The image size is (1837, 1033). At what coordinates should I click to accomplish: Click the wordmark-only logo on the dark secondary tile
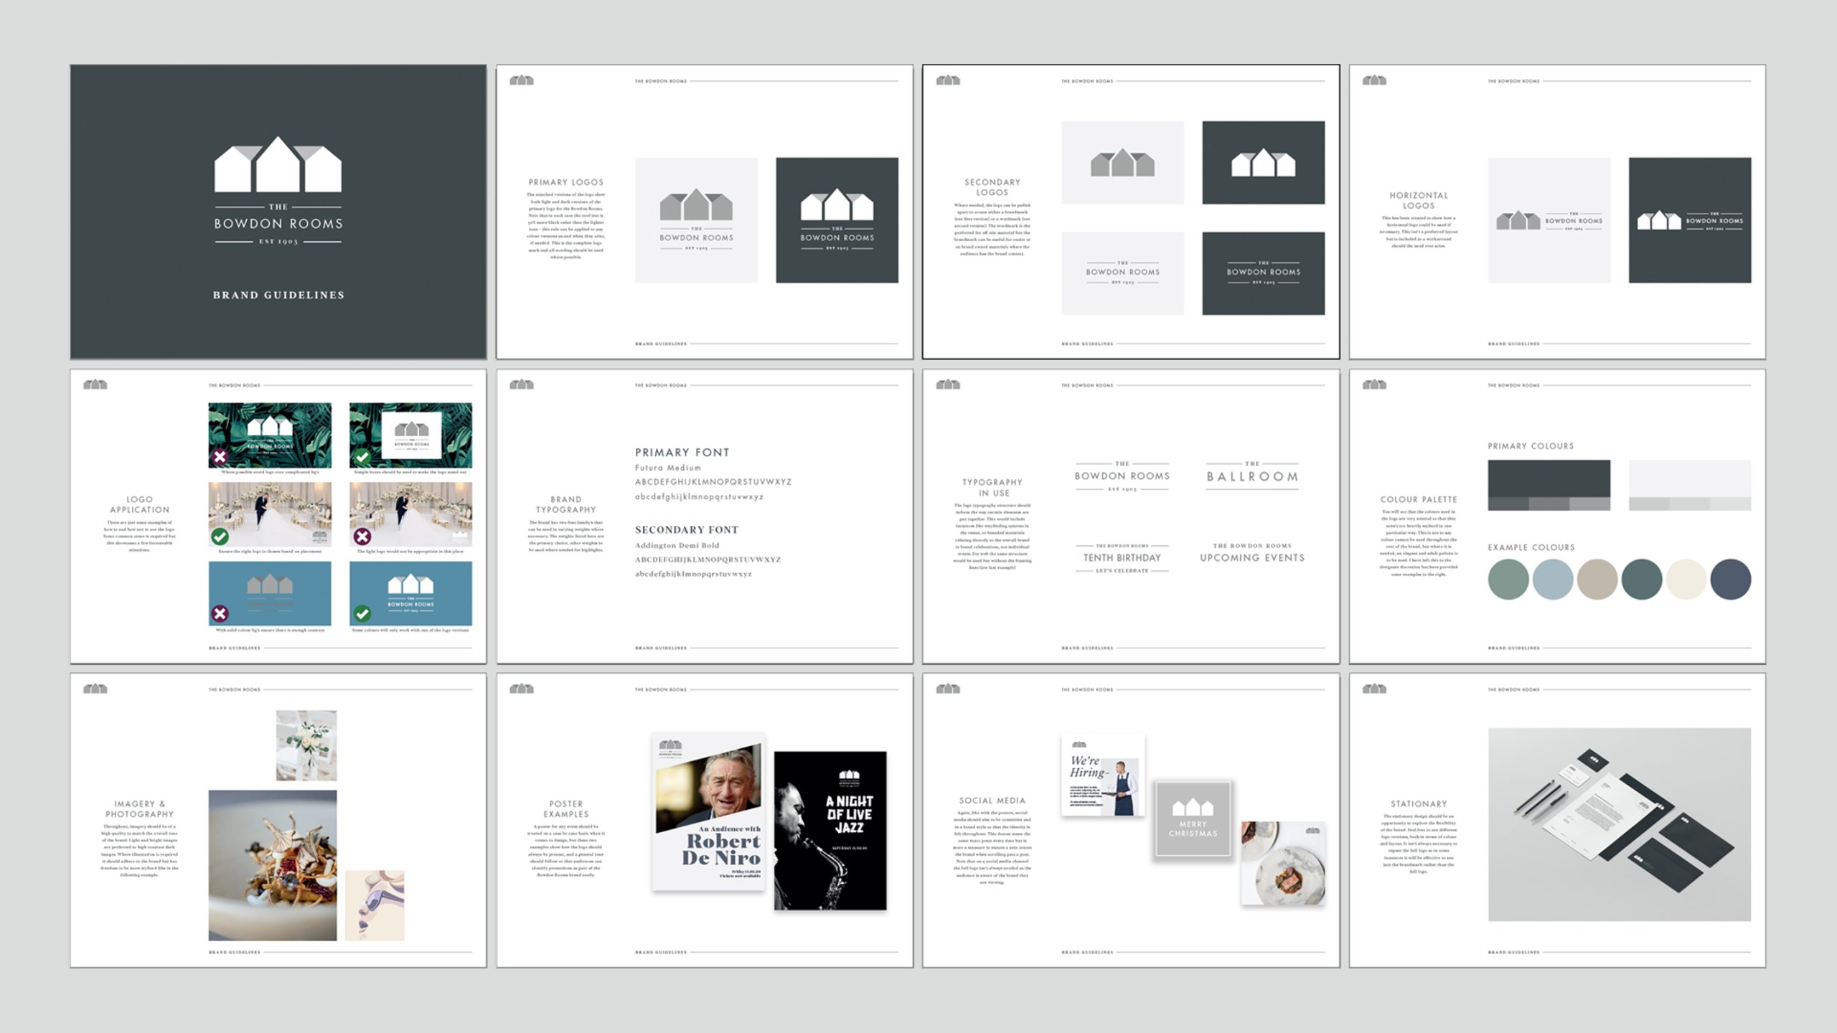pos(1263,273)
